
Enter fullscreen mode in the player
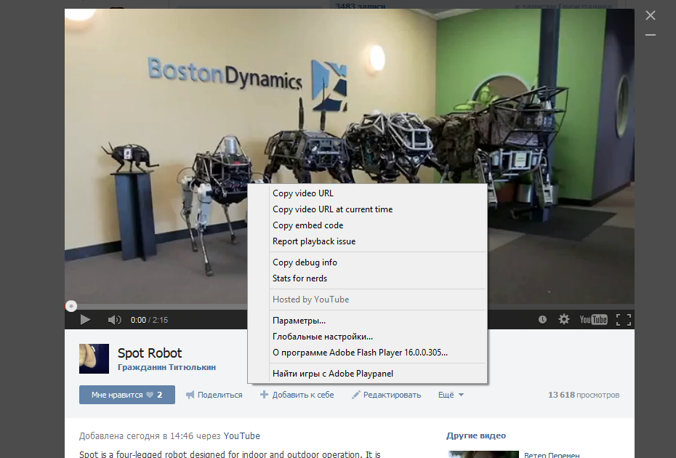click(x=623, y=320)
